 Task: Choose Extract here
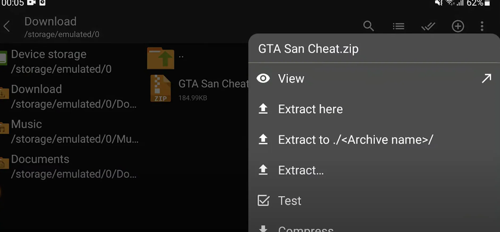(x=374, y=109)
